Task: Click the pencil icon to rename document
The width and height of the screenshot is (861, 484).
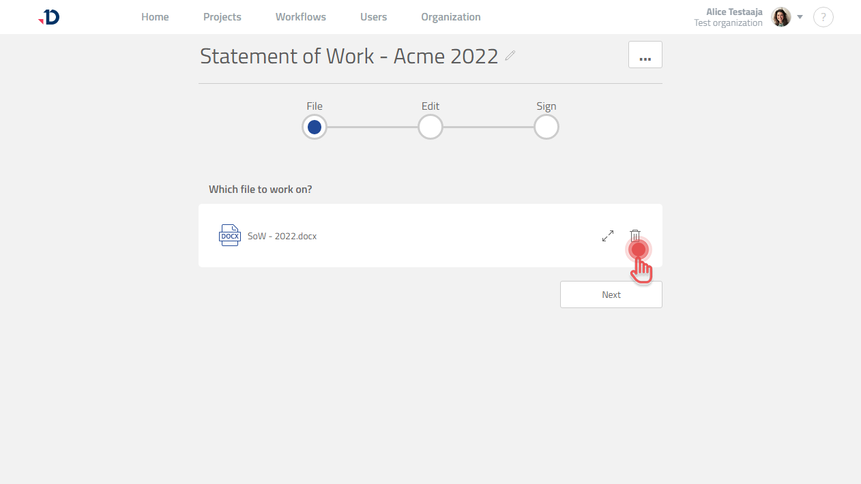Action: point(510,56)
